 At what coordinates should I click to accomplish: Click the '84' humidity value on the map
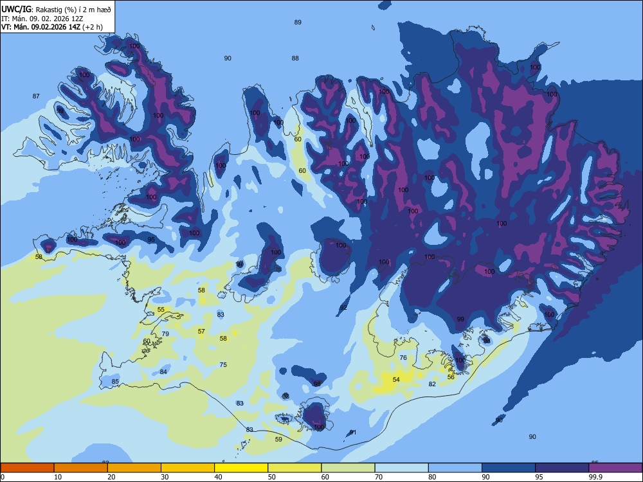(x=163, y=371)
